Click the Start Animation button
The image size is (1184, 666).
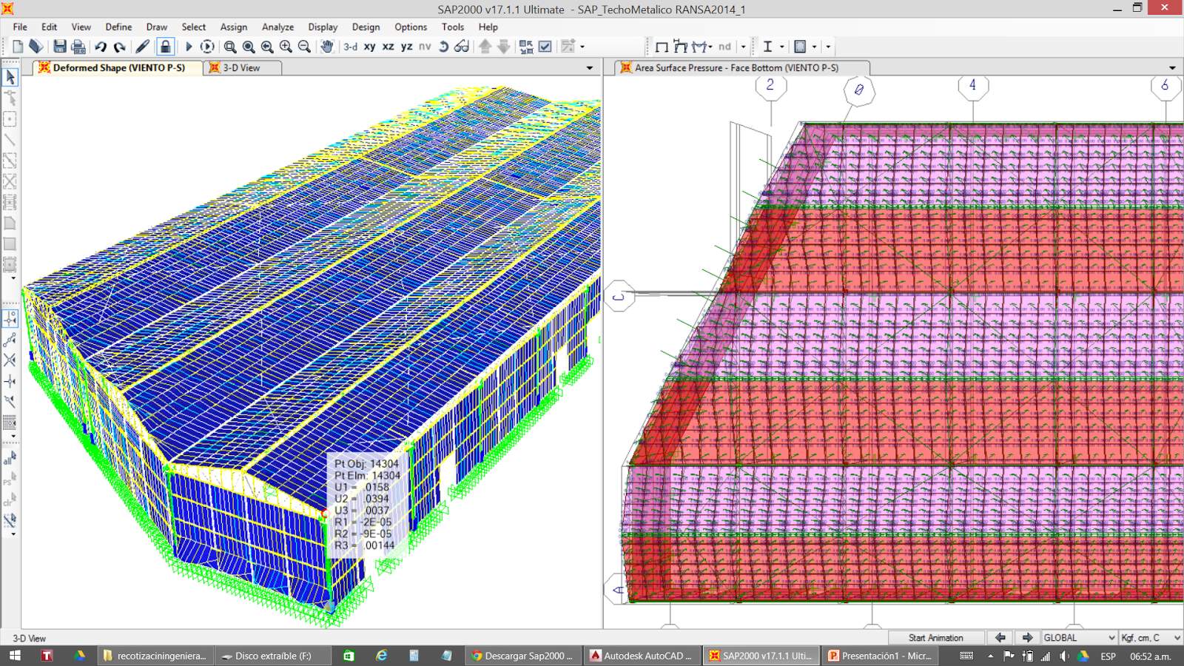click(x=935, y=637)
